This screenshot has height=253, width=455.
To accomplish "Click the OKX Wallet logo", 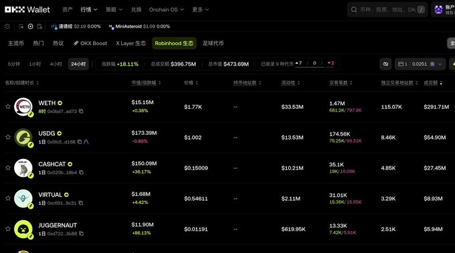I will (x=27, y=9).
